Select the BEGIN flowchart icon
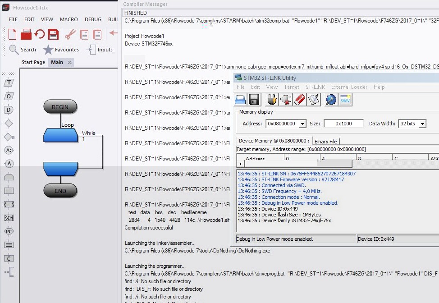This screenshot has width=439, height=303. pos(60,107)
